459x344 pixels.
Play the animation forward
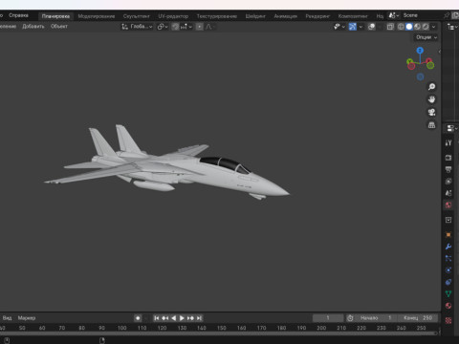(x=182, y=318)
